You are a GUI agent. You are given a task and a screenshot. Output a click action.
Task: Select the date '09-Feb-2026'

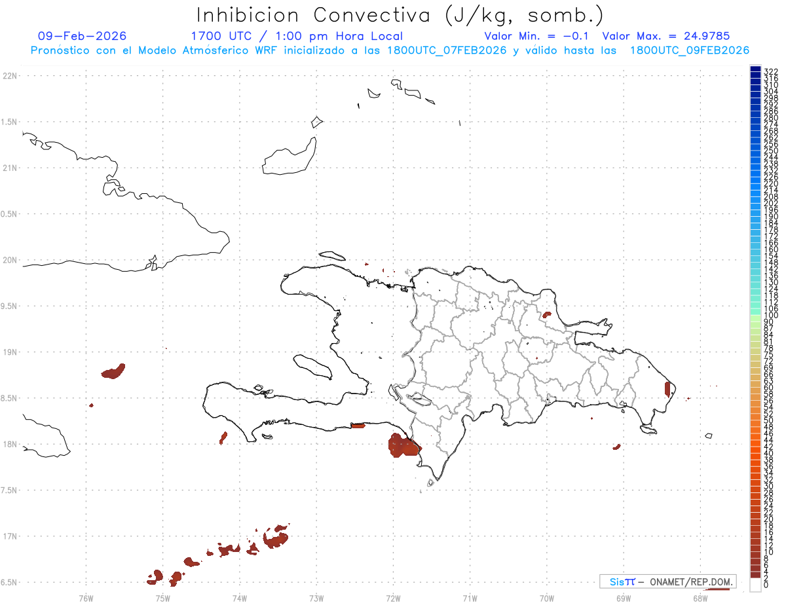tap(83, 36)
